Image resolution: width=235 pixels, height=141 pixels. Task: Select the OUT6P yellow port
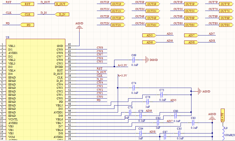pyautogui.click(x=191, y=18)
